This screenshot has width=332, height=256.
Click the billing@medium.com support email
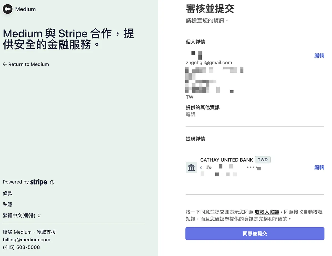pyautogui.click(x=27, y=240)
